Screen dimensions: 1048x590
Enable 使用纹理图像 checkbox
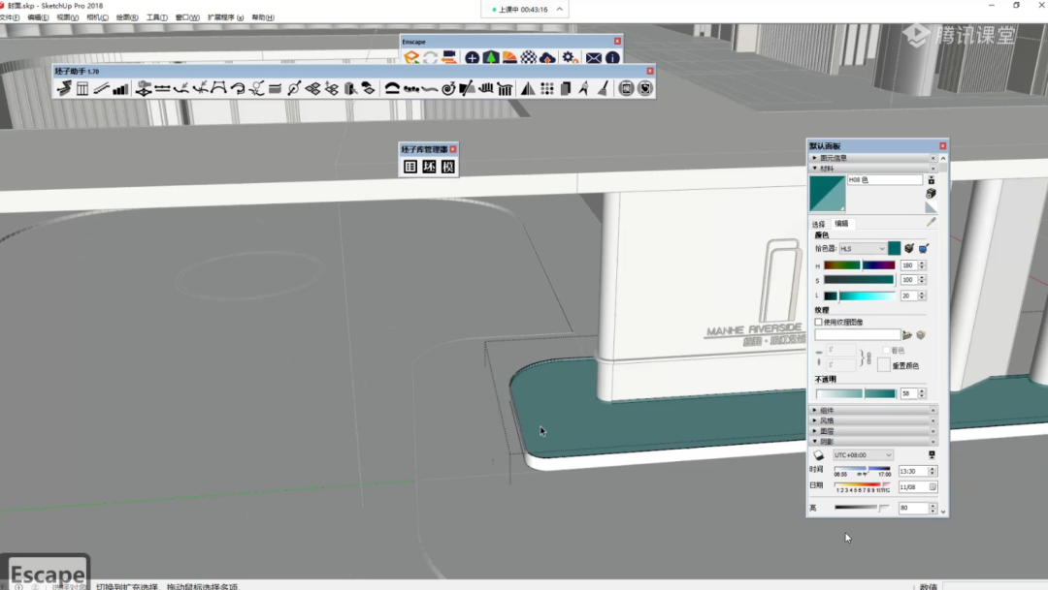tap(818, 322)
